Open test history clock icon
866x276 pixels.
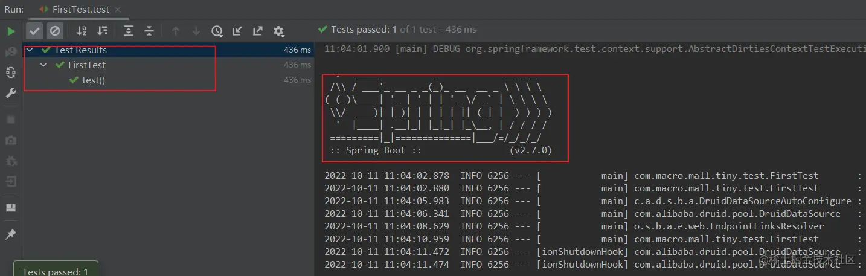217,31
